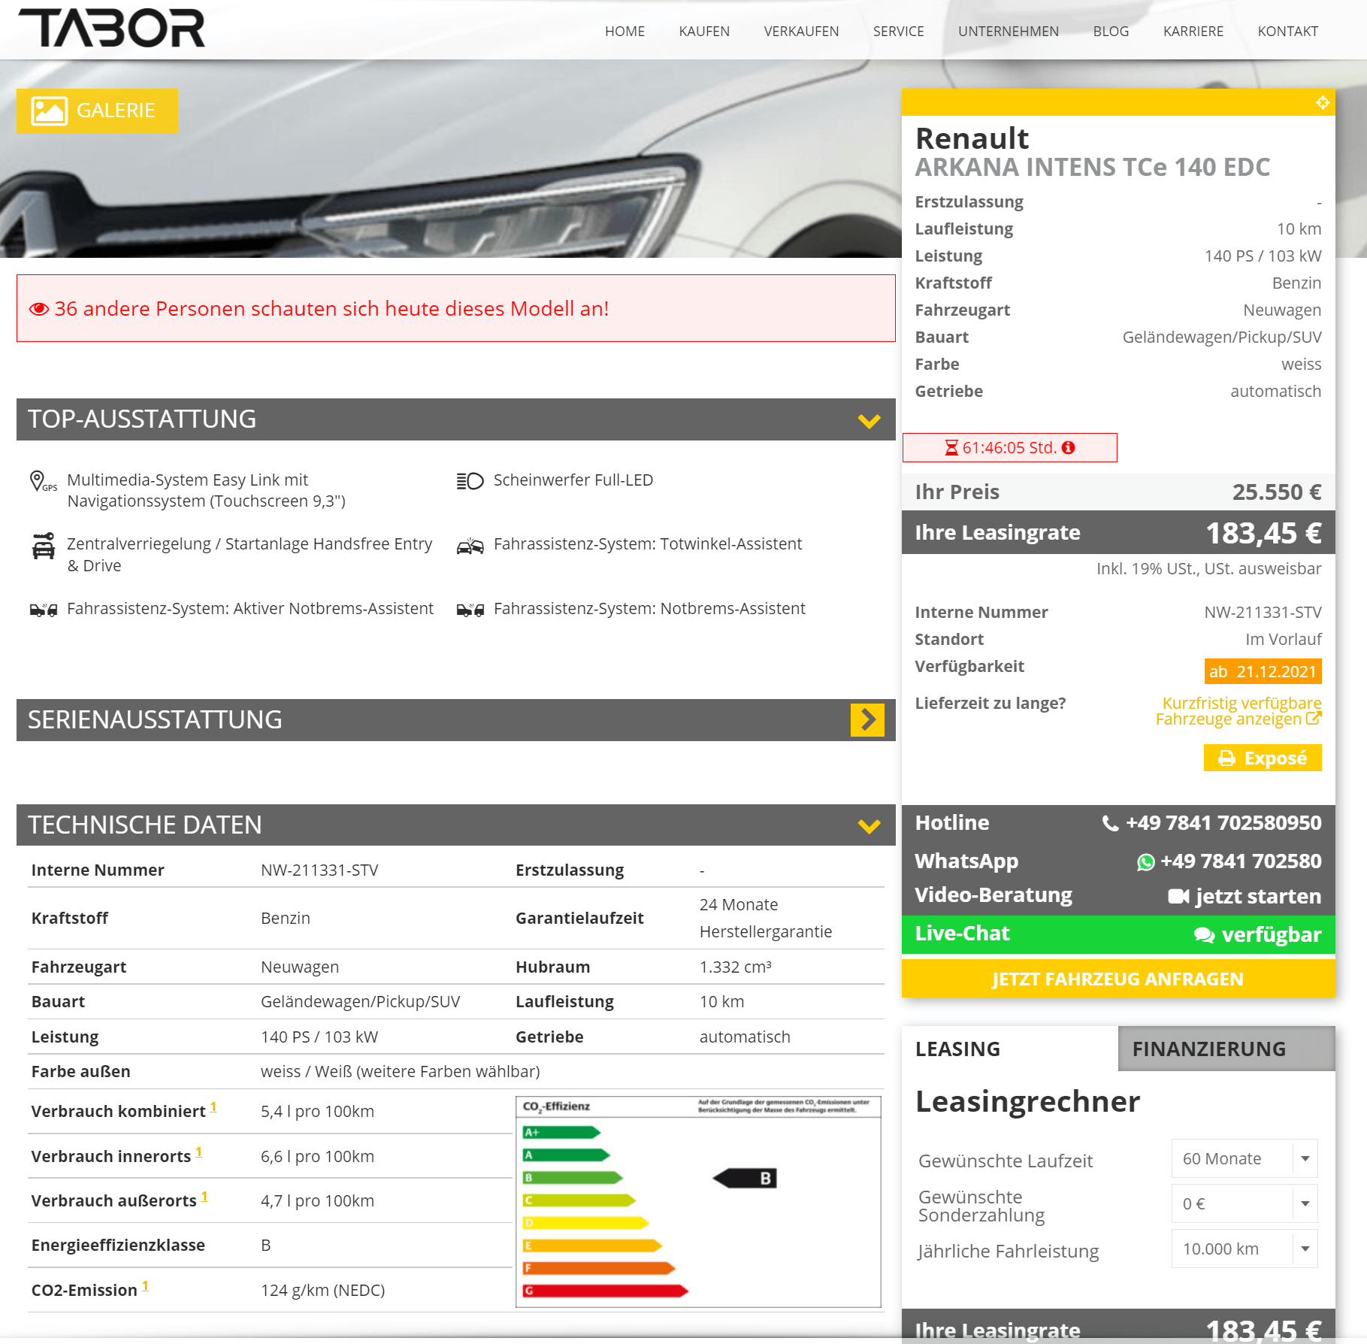
Task: Click footnote 1 next to Verbrauch außerorts
Action: (204, 1197)
